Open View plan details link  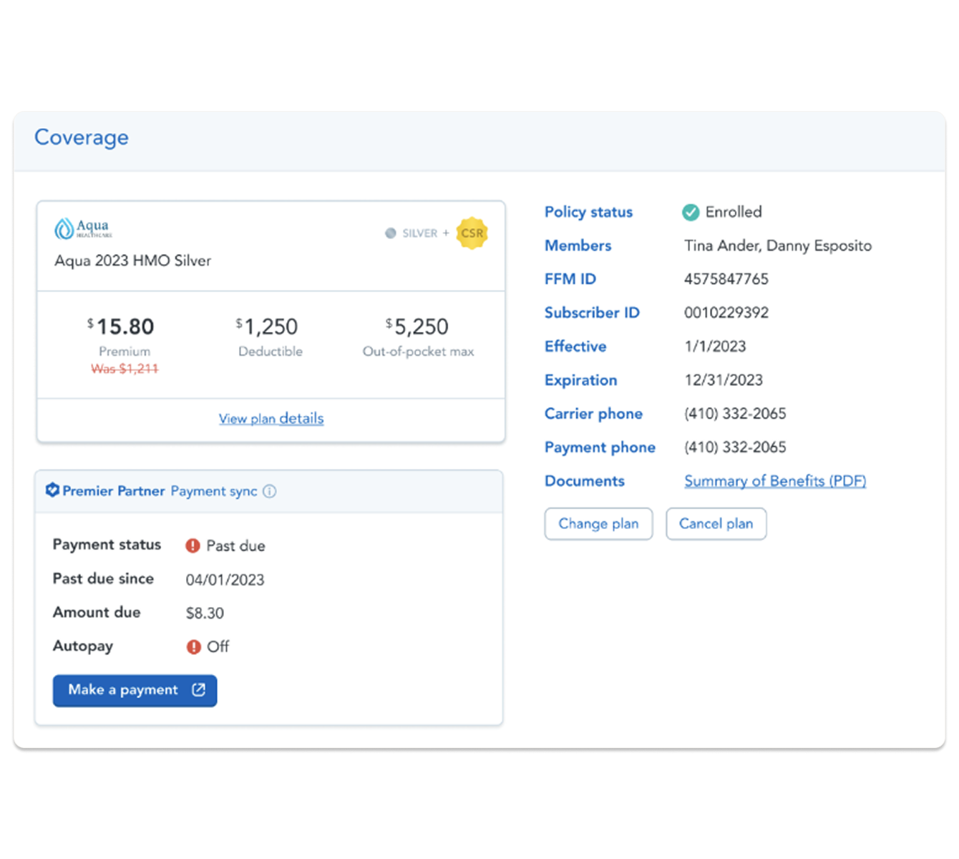pos(271,419)
